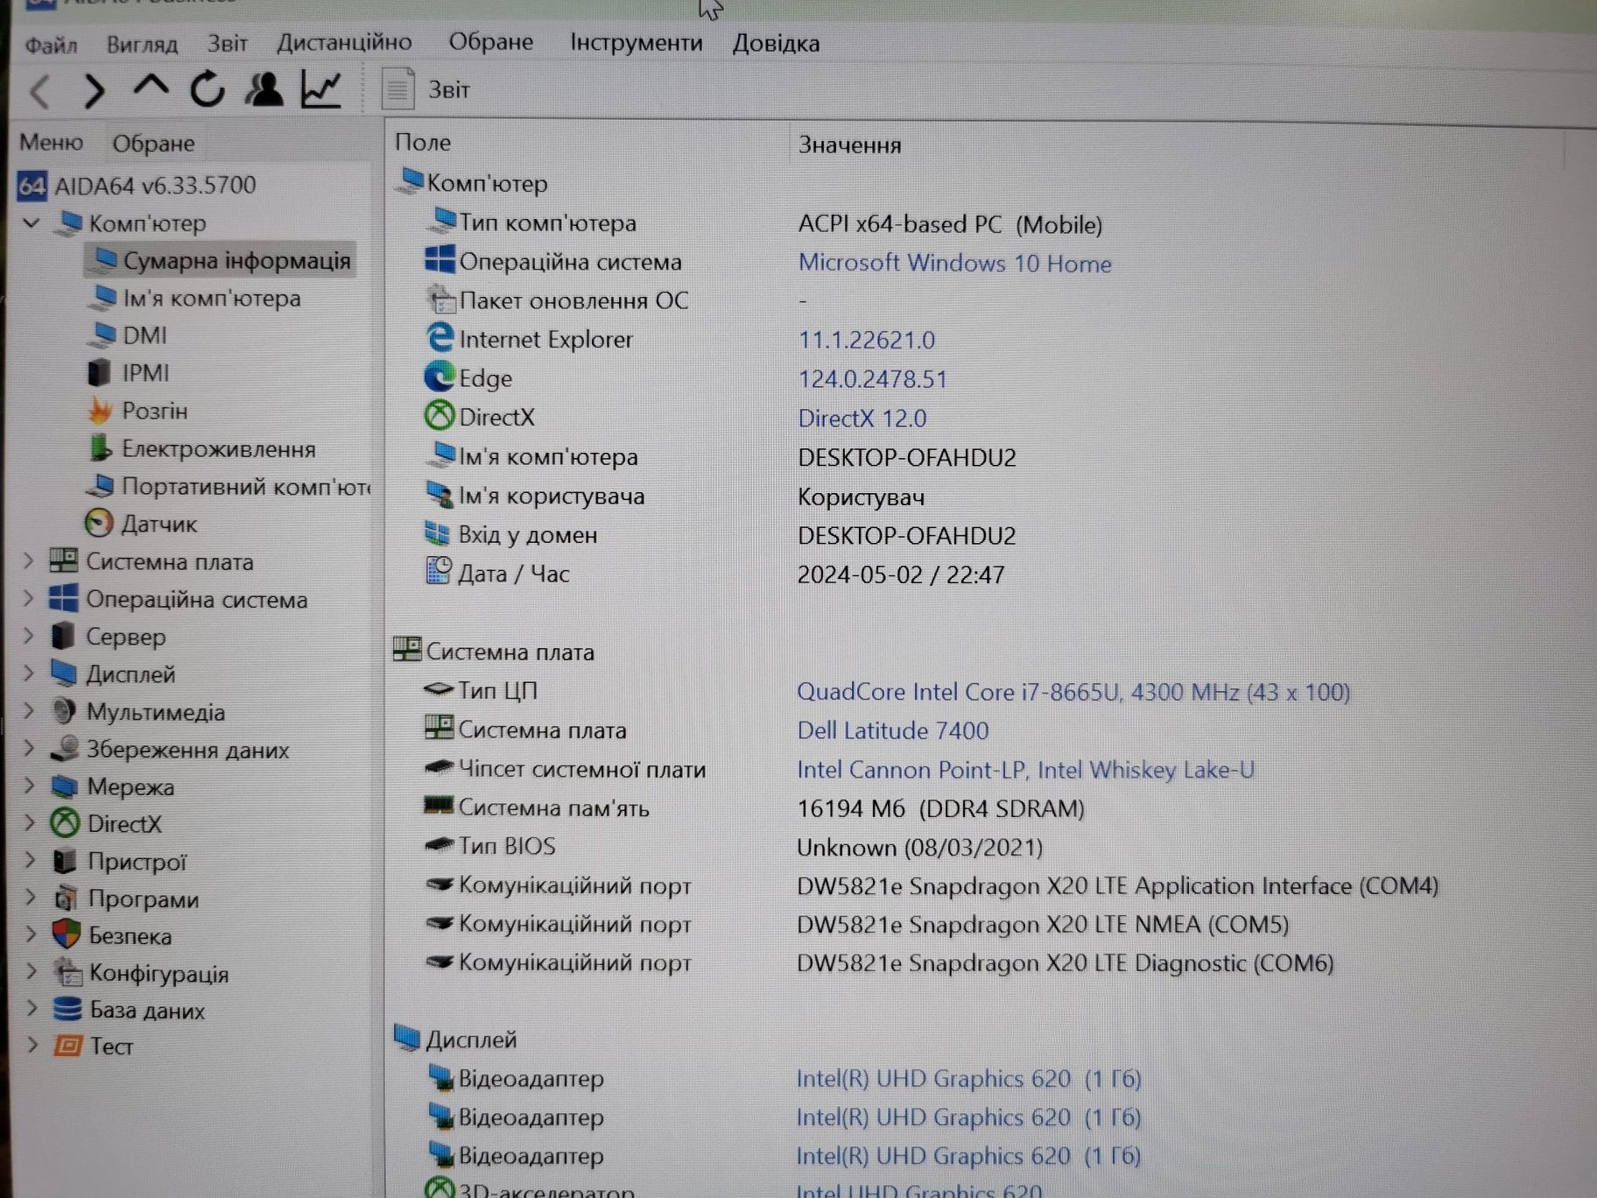Viewport: 1597px width, 1198px height.
Task: Expand the Програми tree node
Action: click(x=31, y=898)
